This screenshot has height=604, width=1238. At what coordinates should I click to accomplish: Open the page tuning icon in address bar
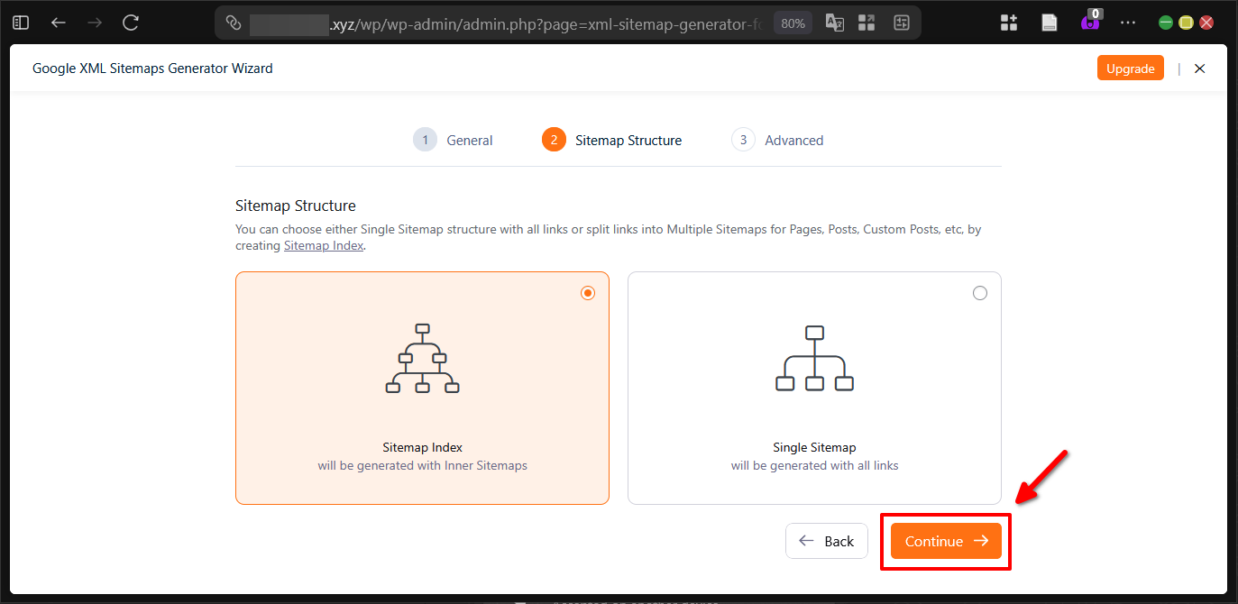901,23
